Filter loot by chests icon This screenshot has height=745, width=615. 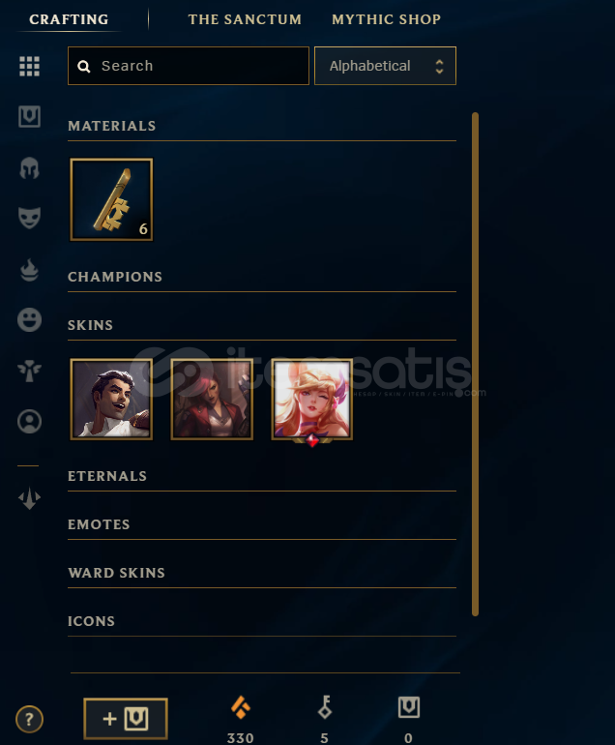pos(29,116)
